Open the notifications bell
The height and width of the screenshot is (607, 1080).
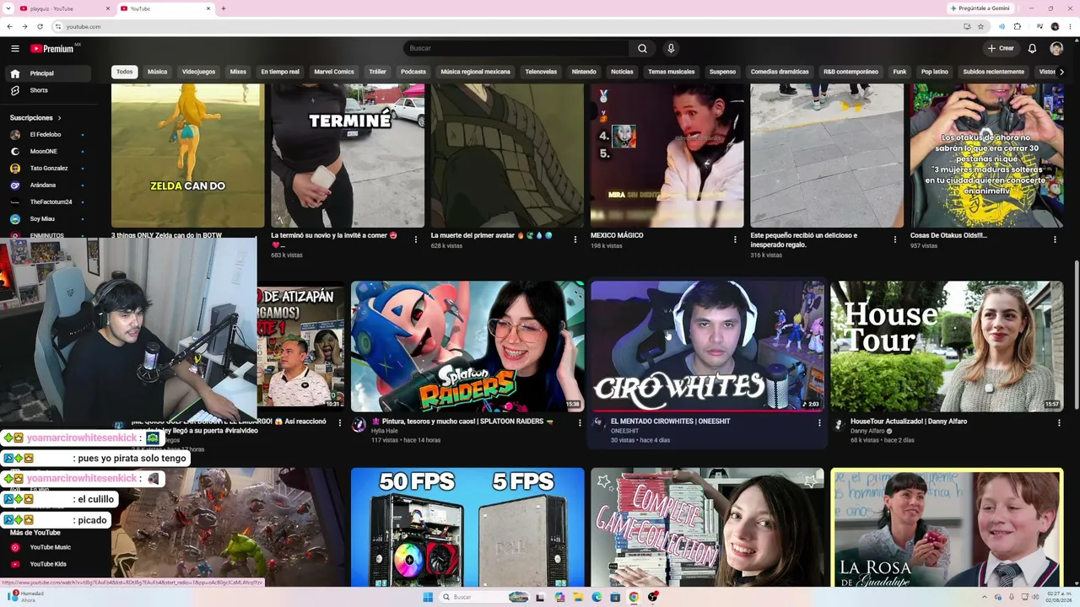(1032, 49)
